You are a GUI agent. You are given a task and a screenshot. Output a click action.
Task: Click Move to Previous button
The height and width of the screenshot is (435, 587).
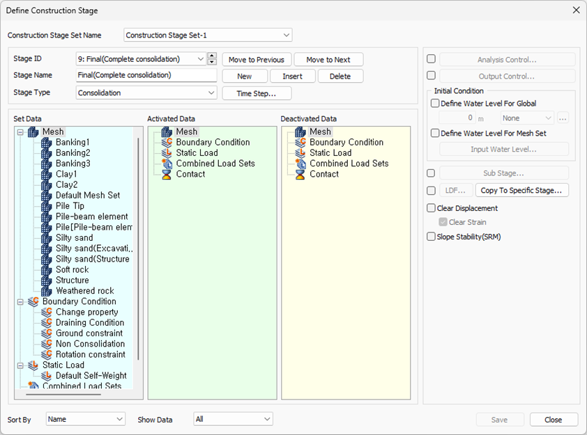click(257, 59)
